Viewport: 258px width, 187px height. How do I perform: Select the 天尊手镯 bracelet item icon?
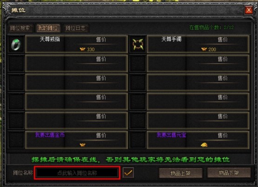[138, 44]
